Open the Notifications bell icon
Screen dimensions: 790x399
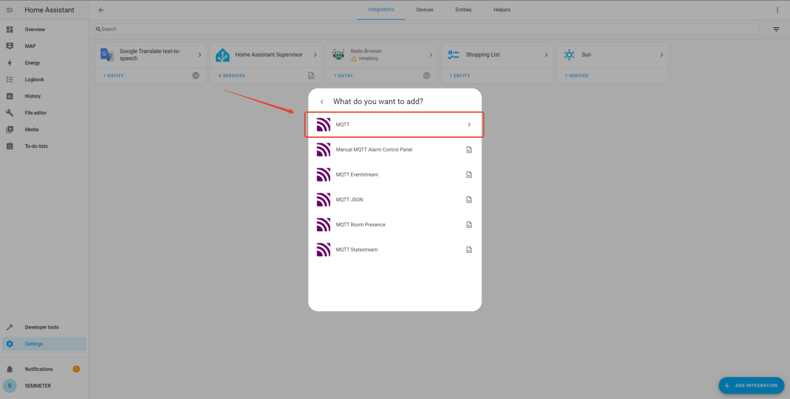pyautogui.click(x=9, y=369)
